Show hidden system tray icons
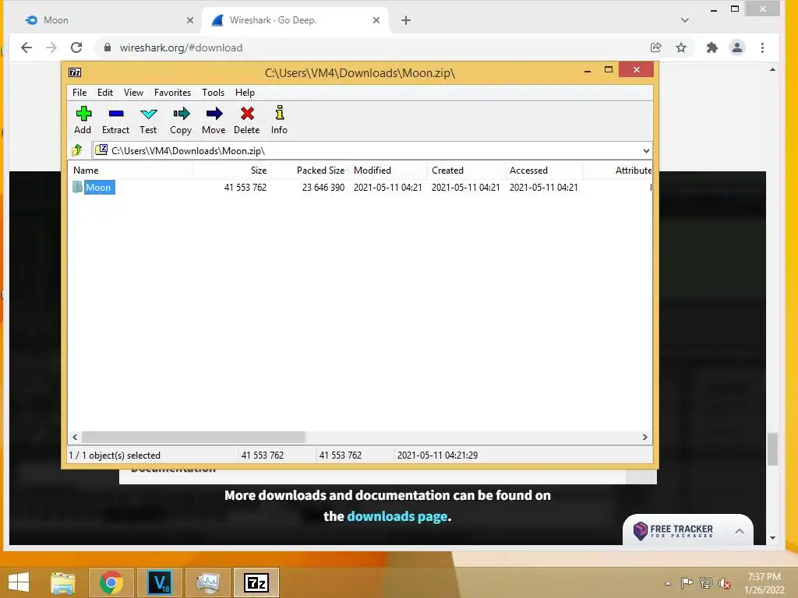798x598 pixels. (x=668, y=583)
